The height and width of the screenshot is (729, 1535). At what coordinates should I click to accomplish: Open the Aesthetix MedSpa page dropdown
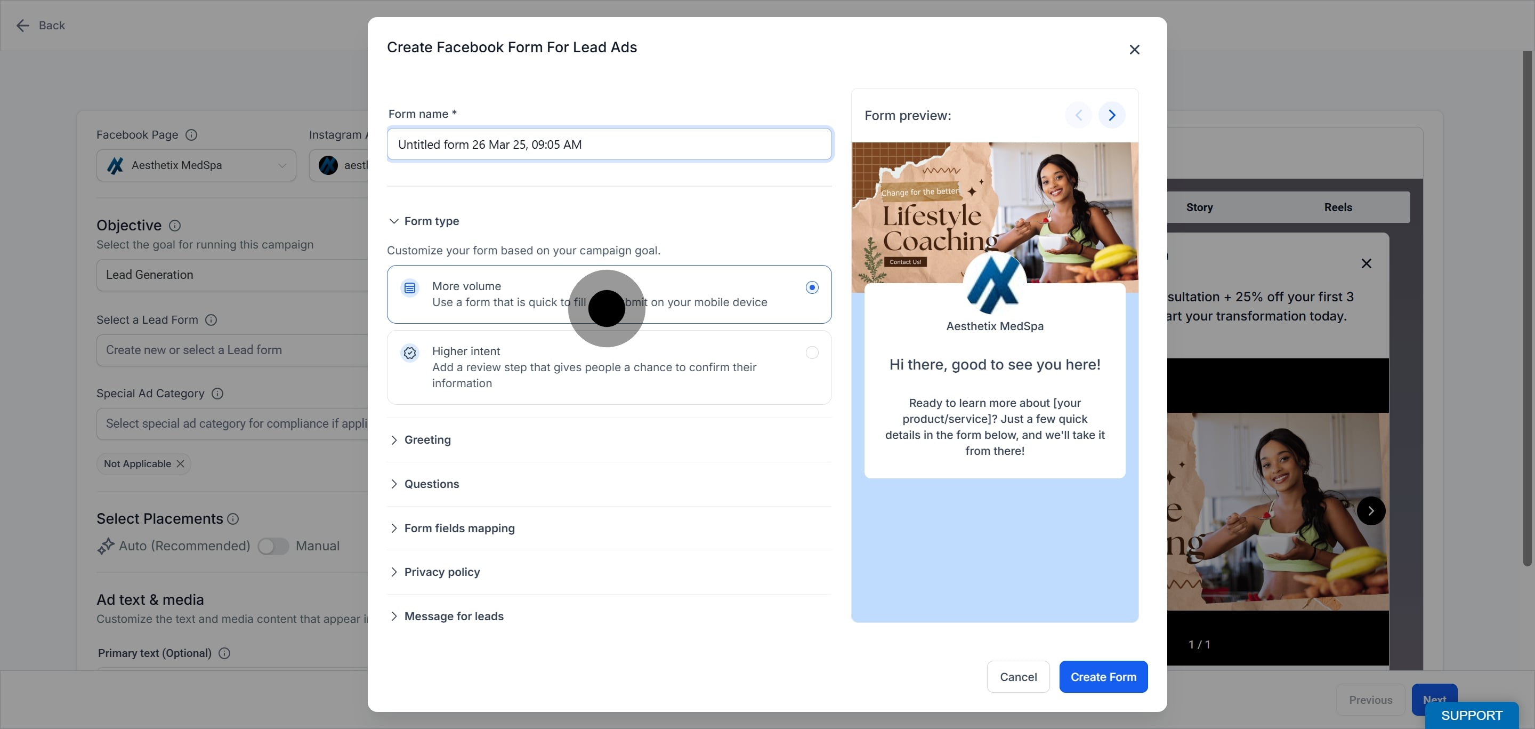click(x=196, y=165)
